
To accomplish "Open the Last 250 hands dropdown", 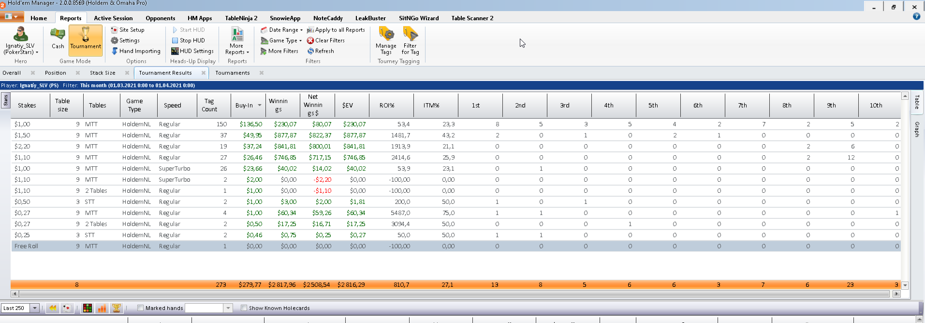I will coord(34,308).
